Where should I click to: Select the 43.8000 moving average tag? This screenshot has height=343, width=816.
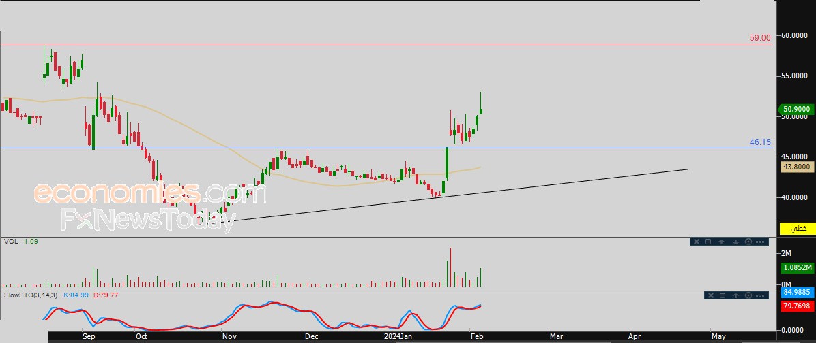(797, 167)
